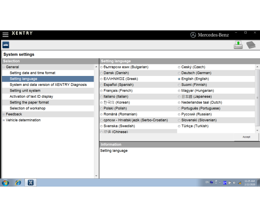Image resolution: width=260 pixels, height=217 pixels.
Task: Open the XENTRY hamburger menu
Action: 5,35
